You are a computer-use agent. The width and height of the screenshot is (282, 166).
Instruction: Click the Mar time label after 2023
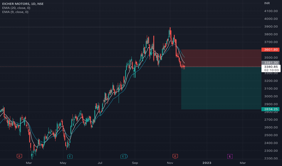coord(243,163)
